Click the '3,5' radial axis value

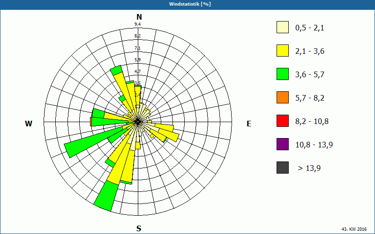137,83
